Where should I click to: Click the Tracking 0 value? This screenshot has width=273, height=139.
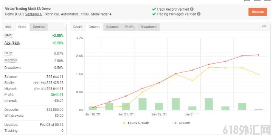[62, 131]
